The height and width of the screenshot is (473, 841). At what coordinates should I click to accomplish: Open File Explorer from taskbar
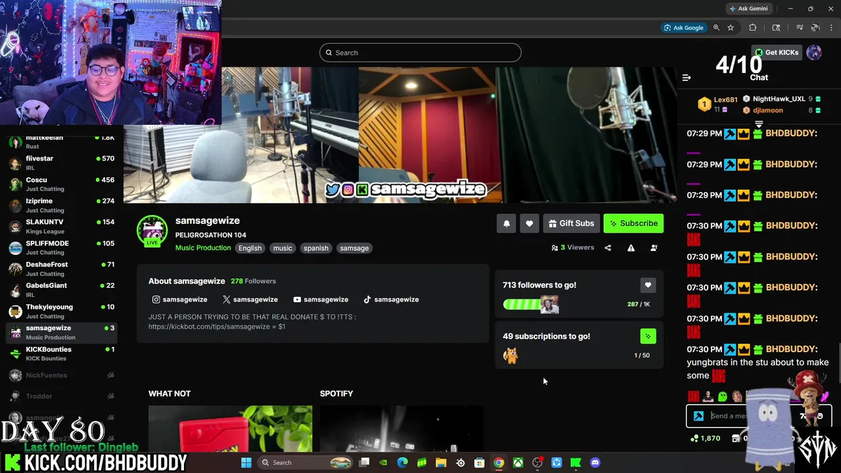(441, 462)
